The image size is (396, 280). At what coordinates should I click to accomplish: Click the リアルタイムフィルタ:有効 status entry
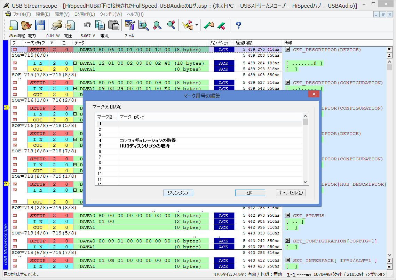tap(235, 274)
